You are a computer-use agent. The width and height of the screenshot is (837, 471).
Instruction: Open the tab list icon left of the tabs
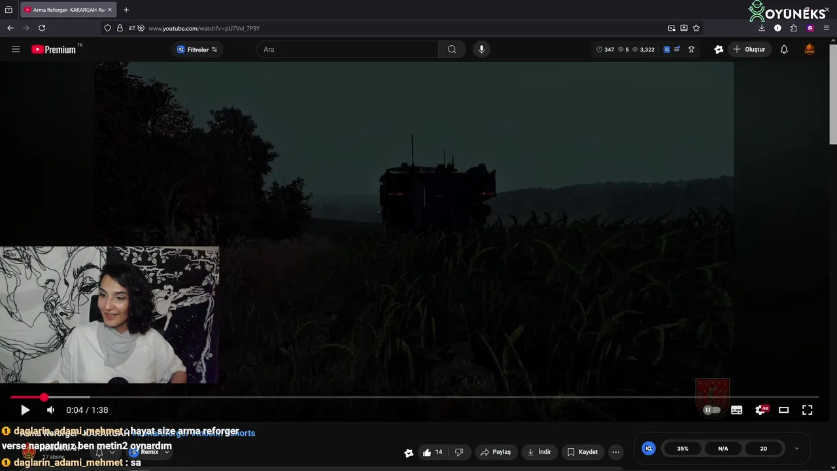tap(9, 10)
